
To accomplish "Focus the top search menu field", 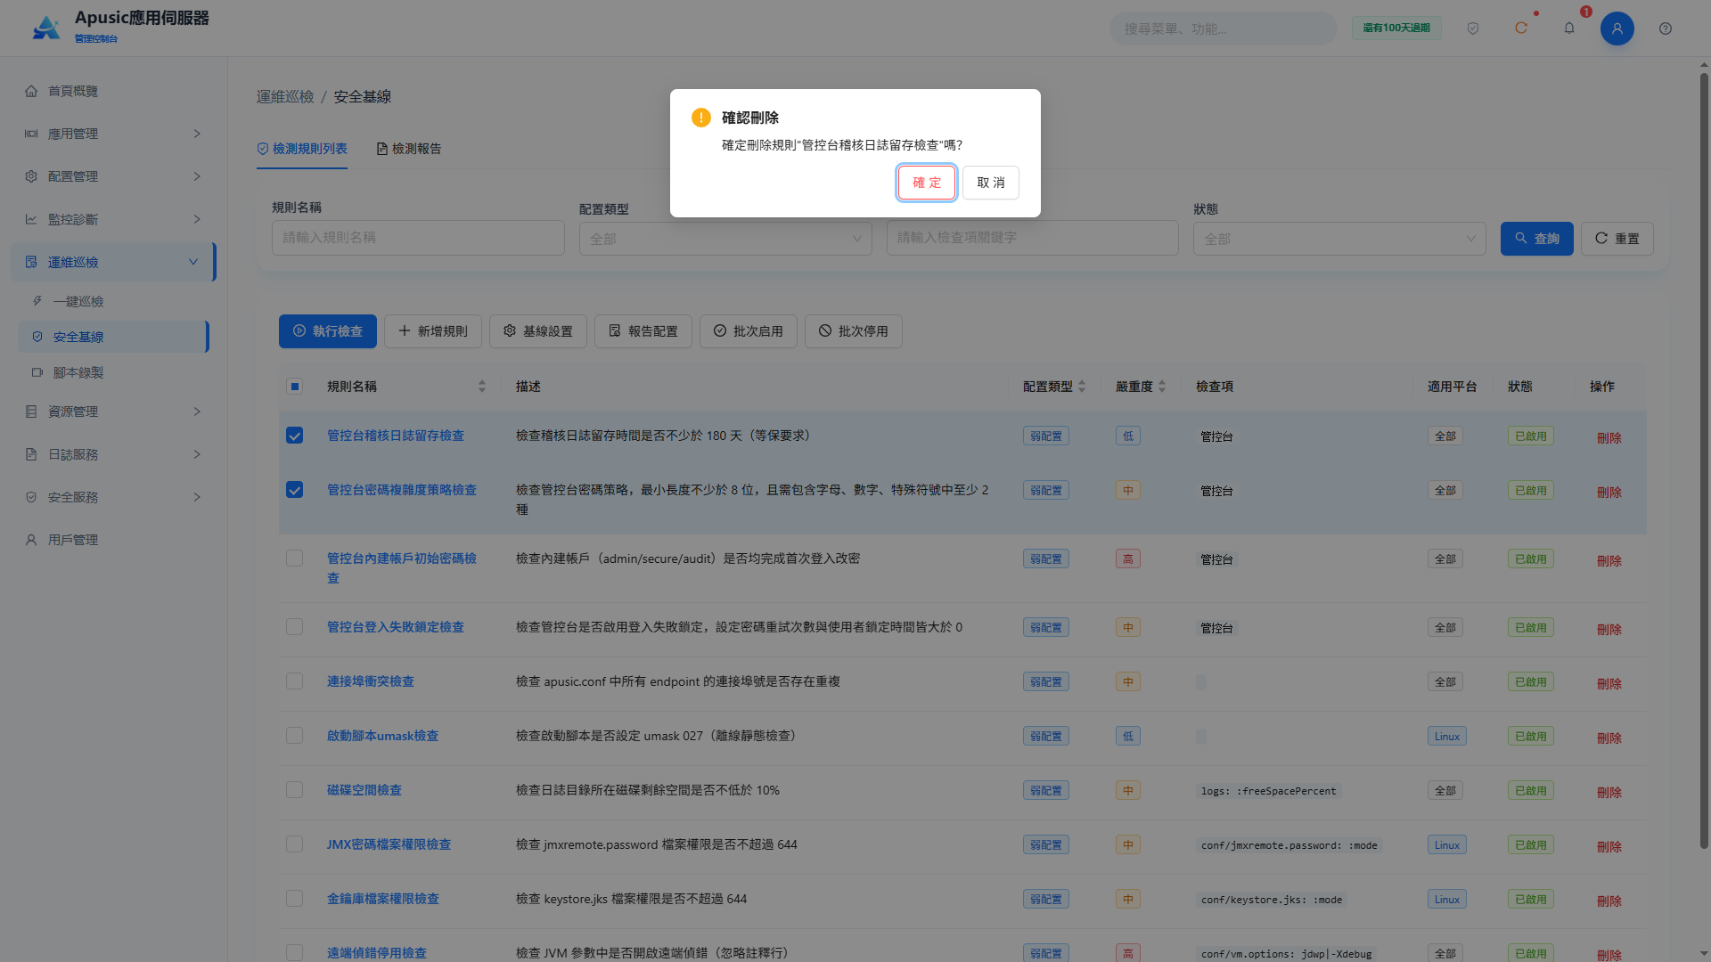I will coord(1223,29).
